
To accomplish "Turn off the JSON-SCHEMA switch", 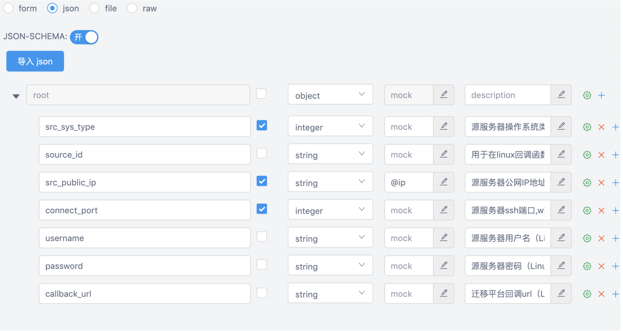I will 84,37.
